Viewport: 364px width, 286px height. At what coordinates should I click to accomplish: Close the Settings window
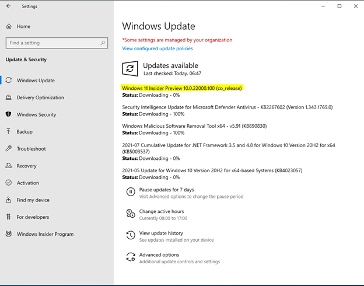click(x=356, y=6)
